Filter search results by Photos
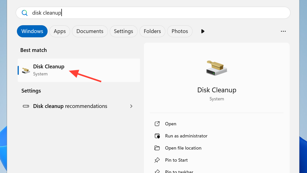The width and height of the screenshot is (307, 173). pyautogui.click(x=180, y=31)
